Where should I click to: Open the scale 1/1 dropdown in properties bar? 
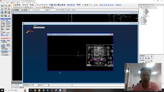tap(55, 10)
